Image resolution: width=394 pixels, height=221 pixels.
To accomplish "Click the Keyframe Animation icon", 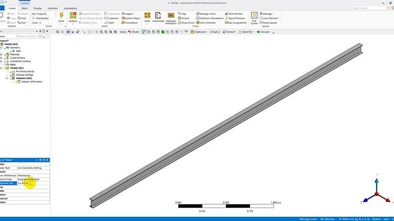I will coord(171,16).
